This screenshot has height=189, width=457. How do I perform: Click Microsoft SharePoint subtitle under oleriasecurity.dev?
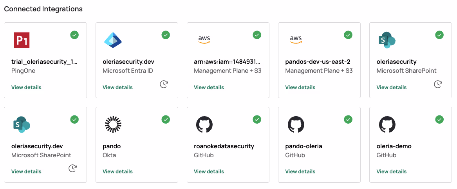[x=41, y=155]
